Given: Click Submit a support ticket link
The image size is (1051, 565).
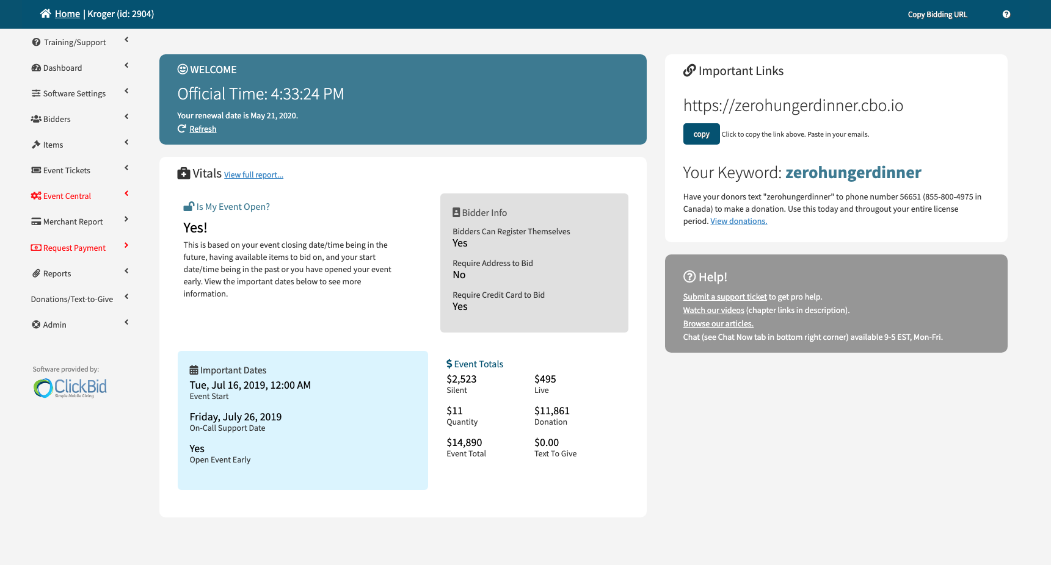Looking at the screenshot, I should pos(724,297).
